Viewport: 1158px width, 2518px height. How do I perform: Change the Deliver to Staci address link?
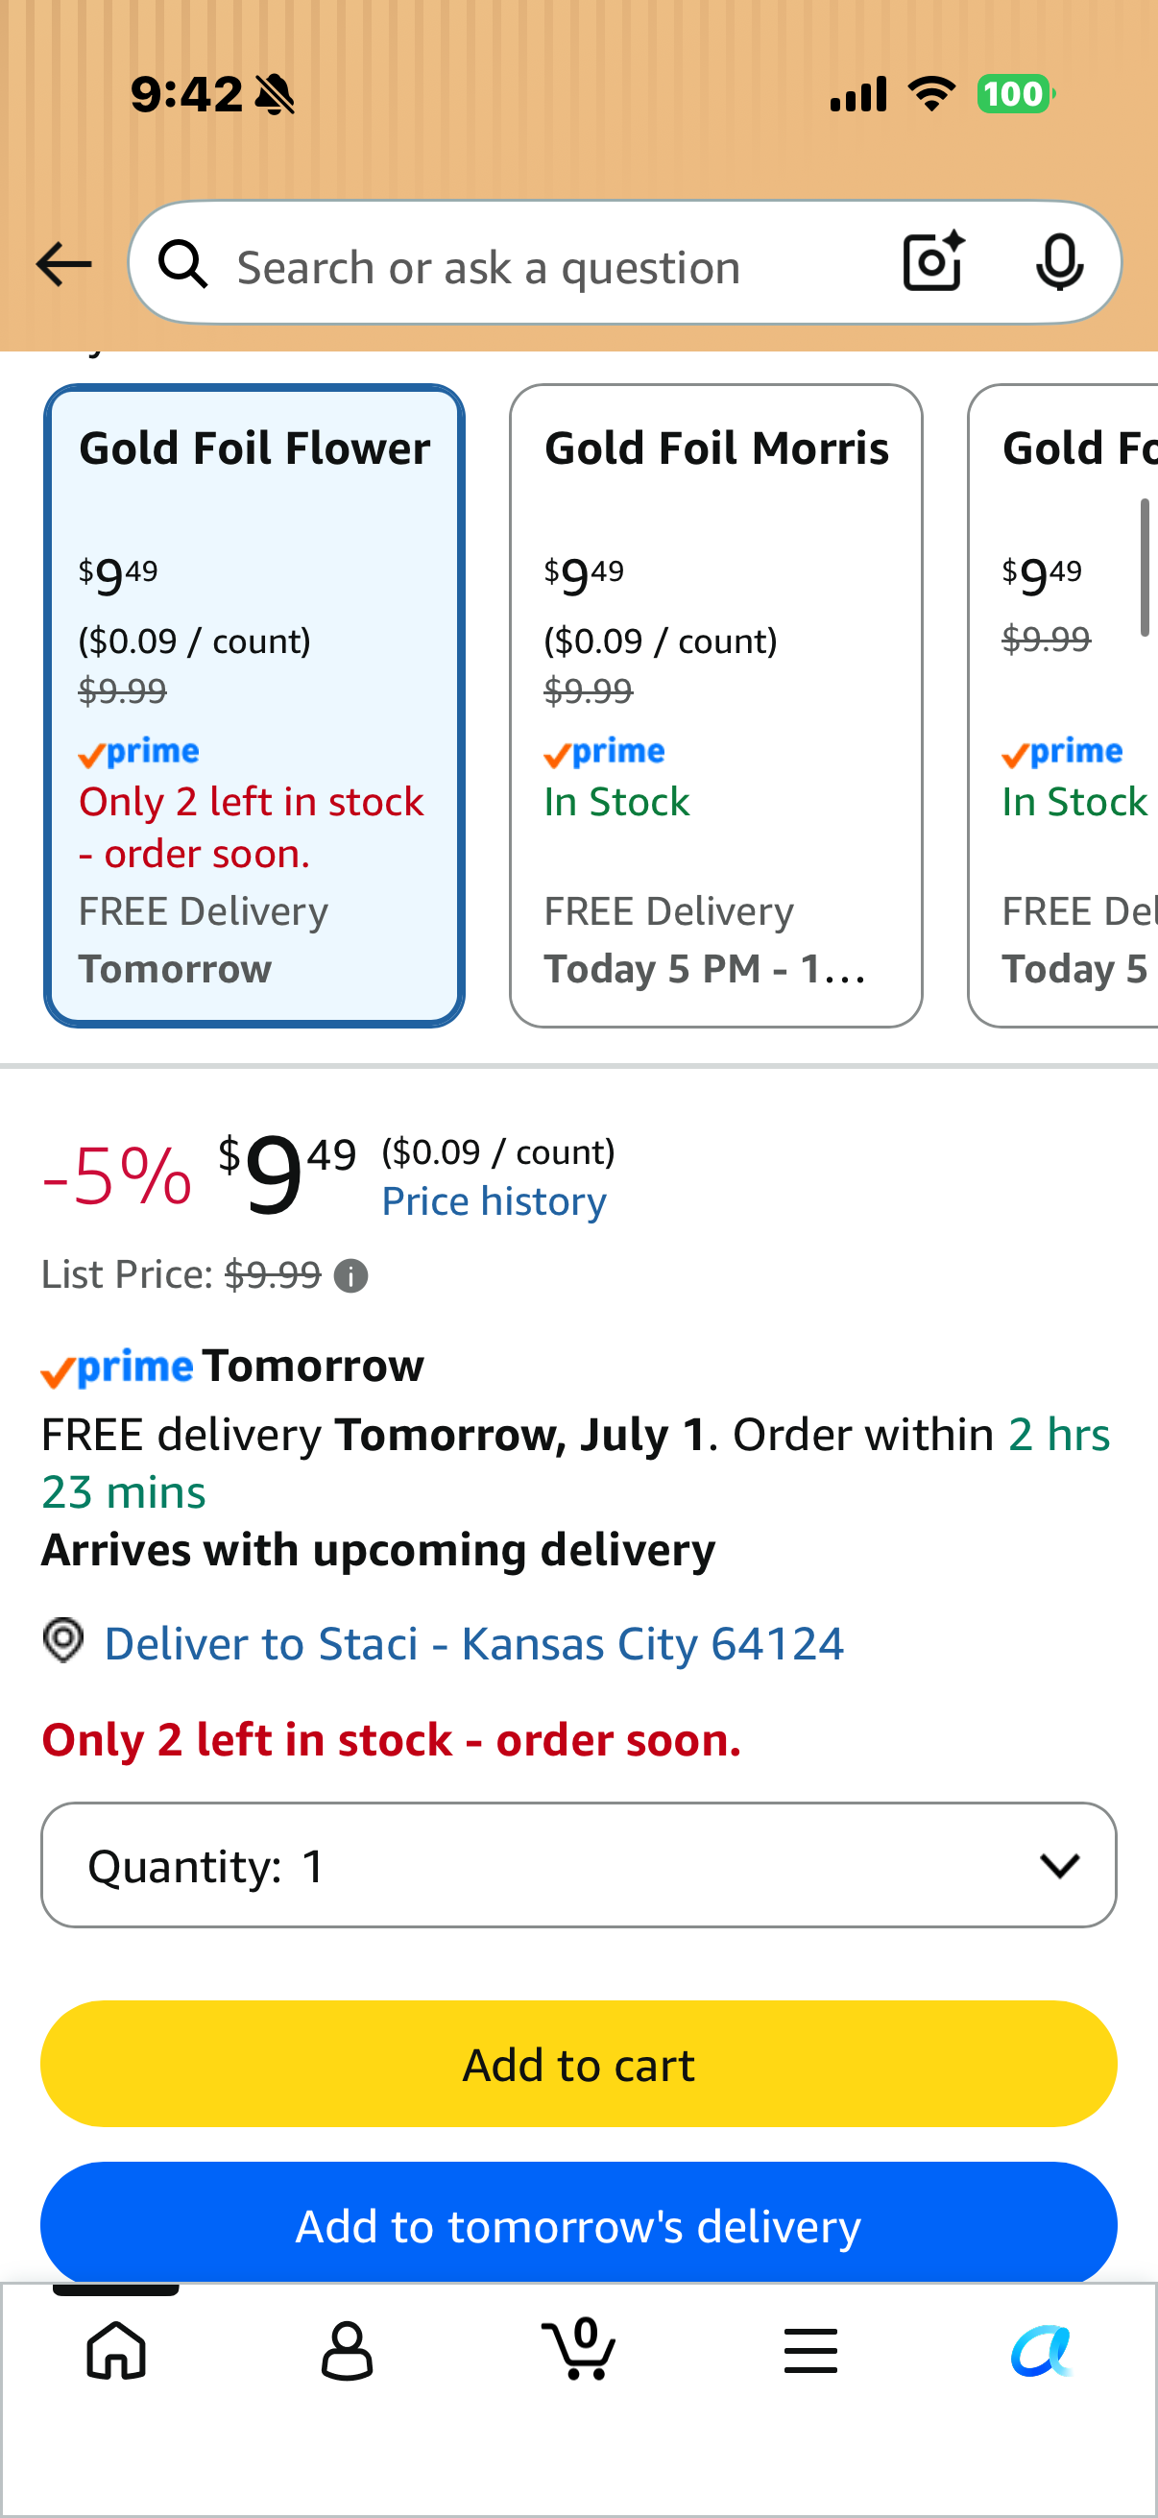tap(474, 1643)
